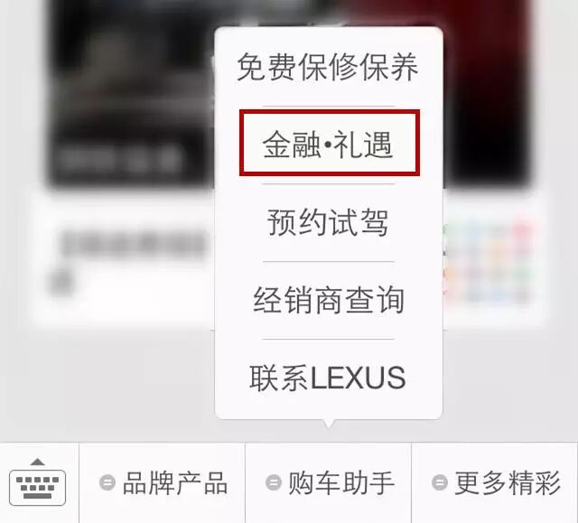Tap the up arrow above the keyboard icon
The width and height of the screenshot is (578, 523).
tap(38, 462)
